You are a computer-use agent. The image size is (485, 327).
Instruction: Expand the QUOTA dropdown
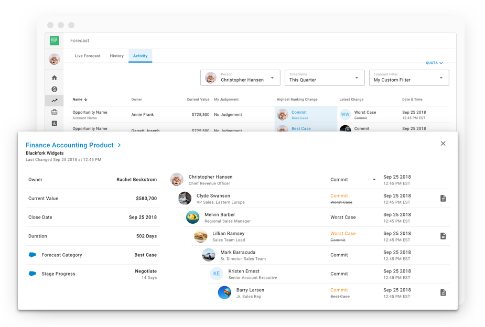pos(434,63)
